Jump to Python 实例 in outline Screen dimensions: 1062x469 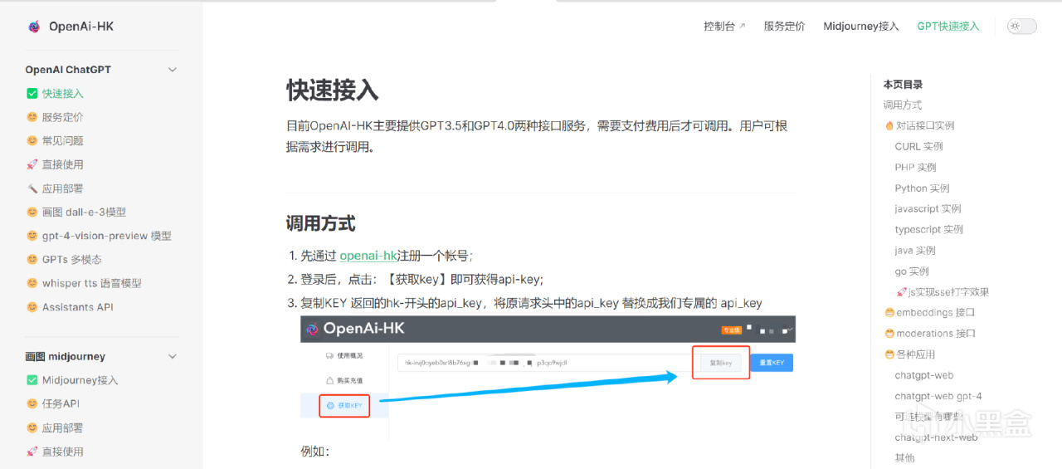[923, 188]
